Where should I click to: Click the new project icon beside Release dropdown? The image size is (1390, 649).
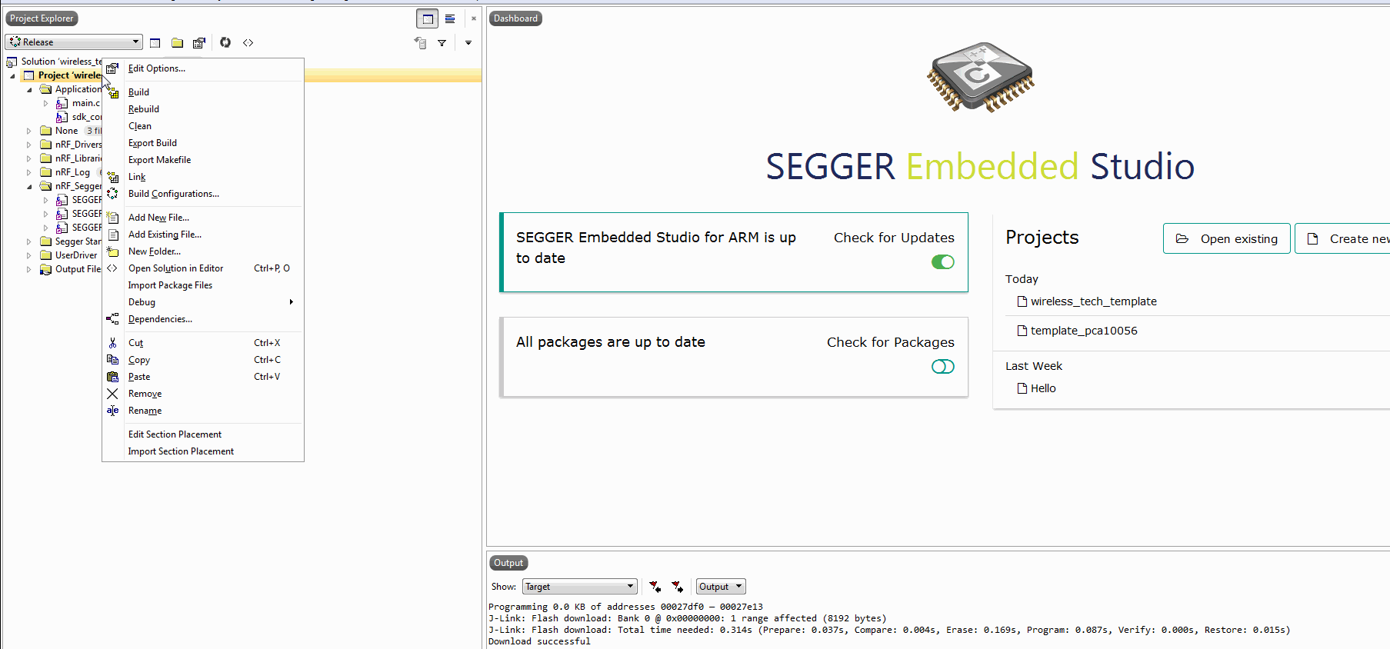155,43
